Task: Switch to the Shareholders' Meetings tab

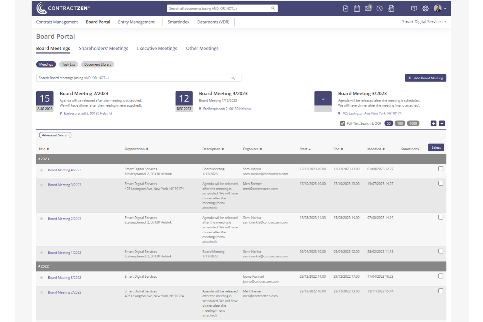Action: [x=103, y=48]
